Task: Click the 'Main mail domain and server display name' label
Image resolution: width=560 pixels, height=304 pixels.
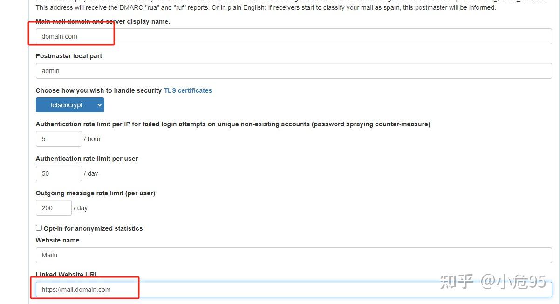Action: tap(102, 22)
